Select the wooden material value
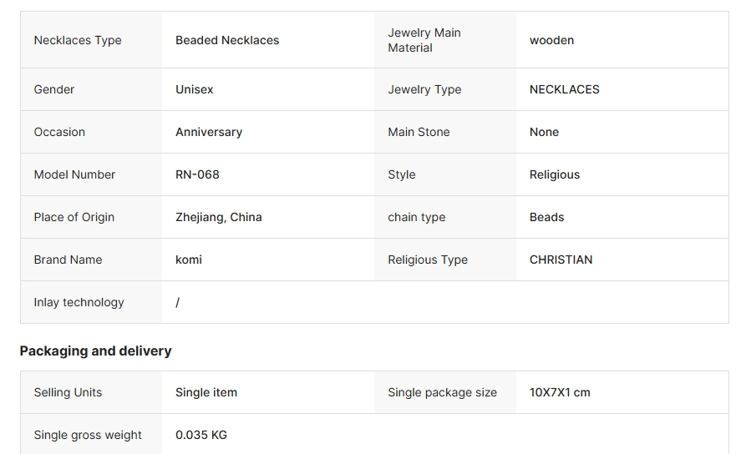The height and width of the screenshot is (454, 746). (x=551, y=40)
